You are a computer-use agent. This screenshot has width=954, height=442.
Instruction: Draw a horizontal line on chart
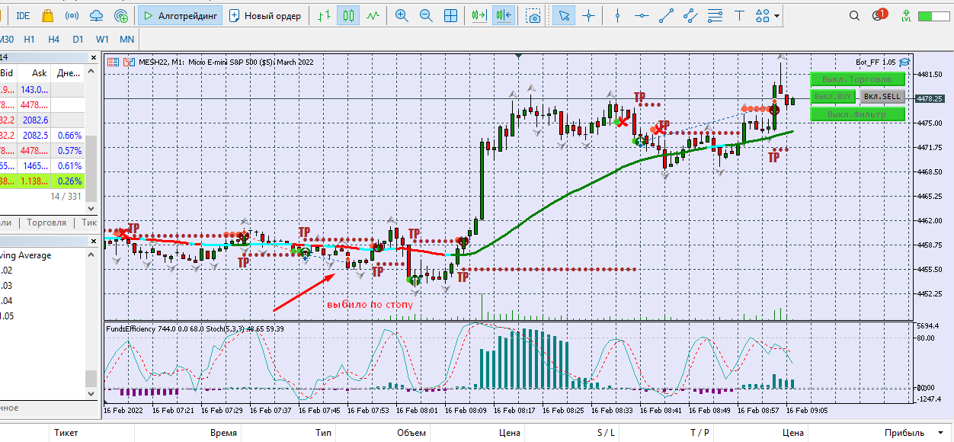click(642, 15)
